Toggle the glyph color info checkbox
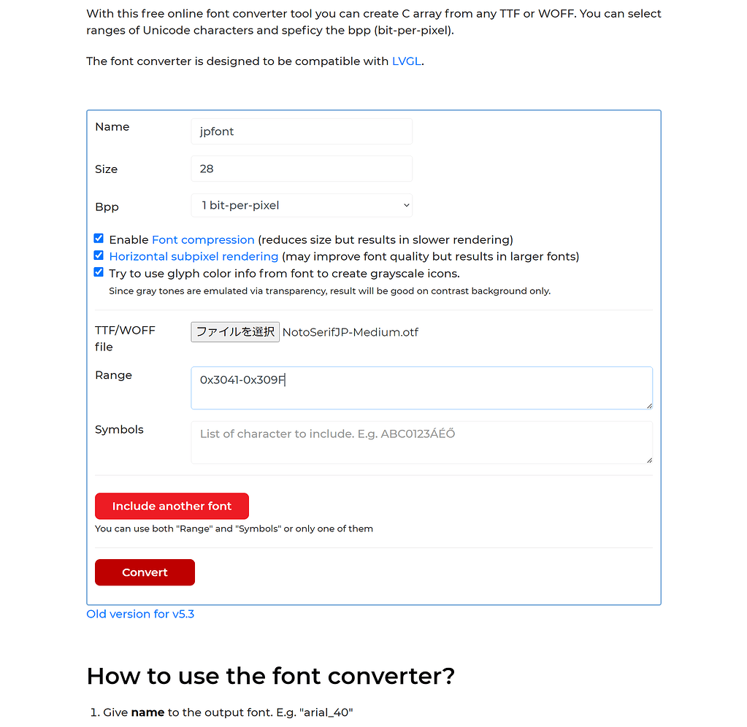Screen dimensions: 747x727 pos(99,272)
